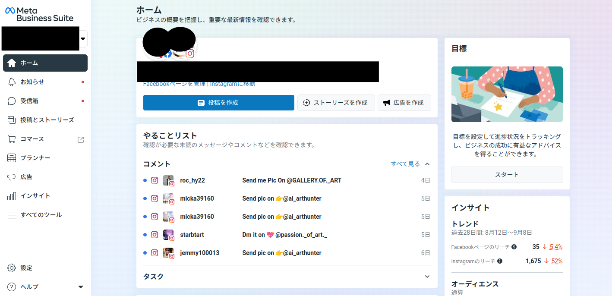Open Facebookページを管理 link
This screenshot has width=612, height=296.
[174, 84]
